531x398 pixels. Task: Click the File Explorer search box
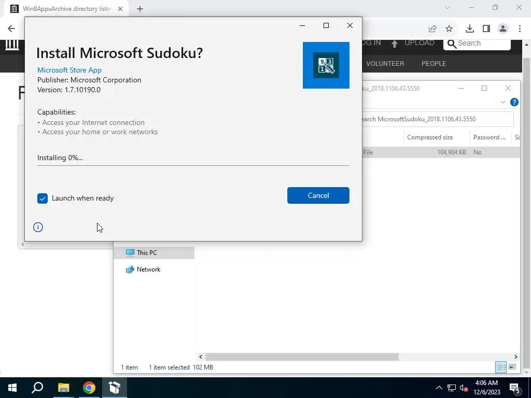pyautogui.click(x=437, y=119)
